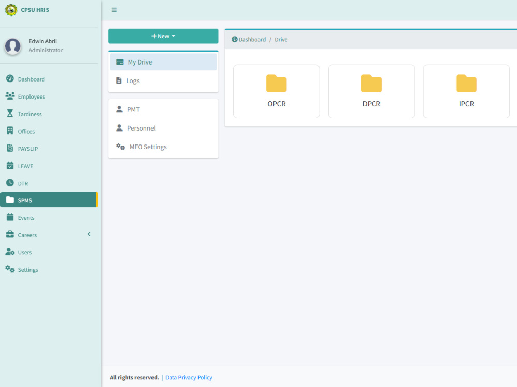The height and width of the screenshot is (387, 517).
Task: Click the OPCR folder label
Action: (x=276, y=104)
